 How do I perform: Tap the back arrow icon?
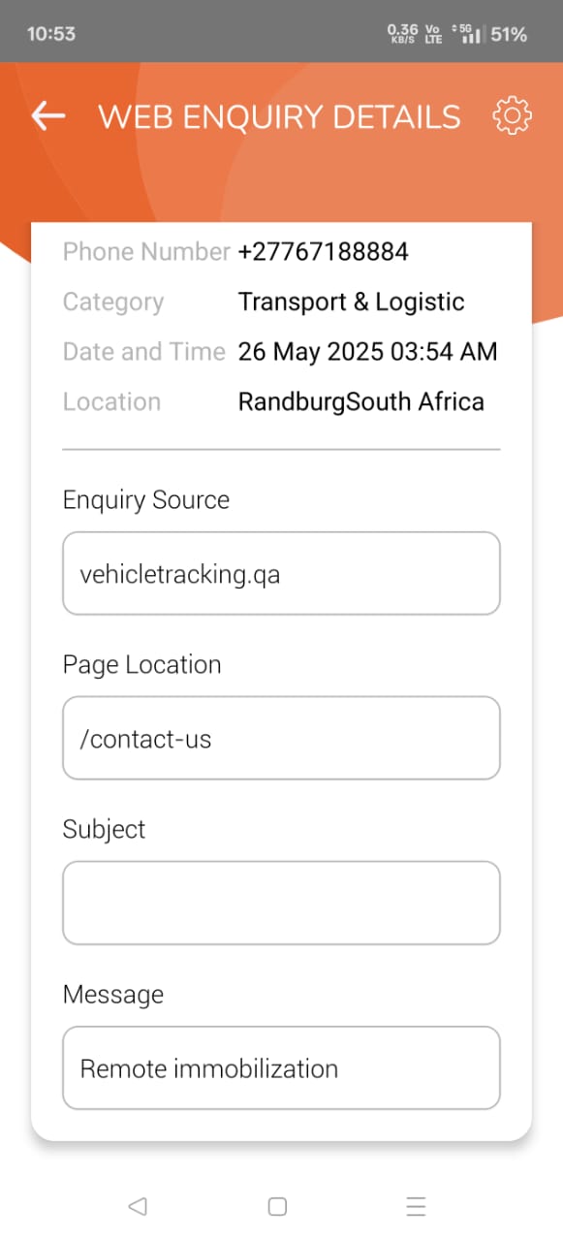[x=48, y=116]
